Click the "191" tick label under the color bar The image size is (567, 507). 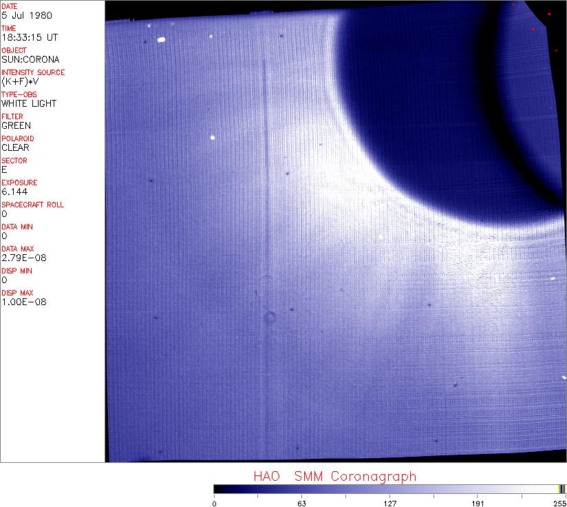tap(478, 502)
